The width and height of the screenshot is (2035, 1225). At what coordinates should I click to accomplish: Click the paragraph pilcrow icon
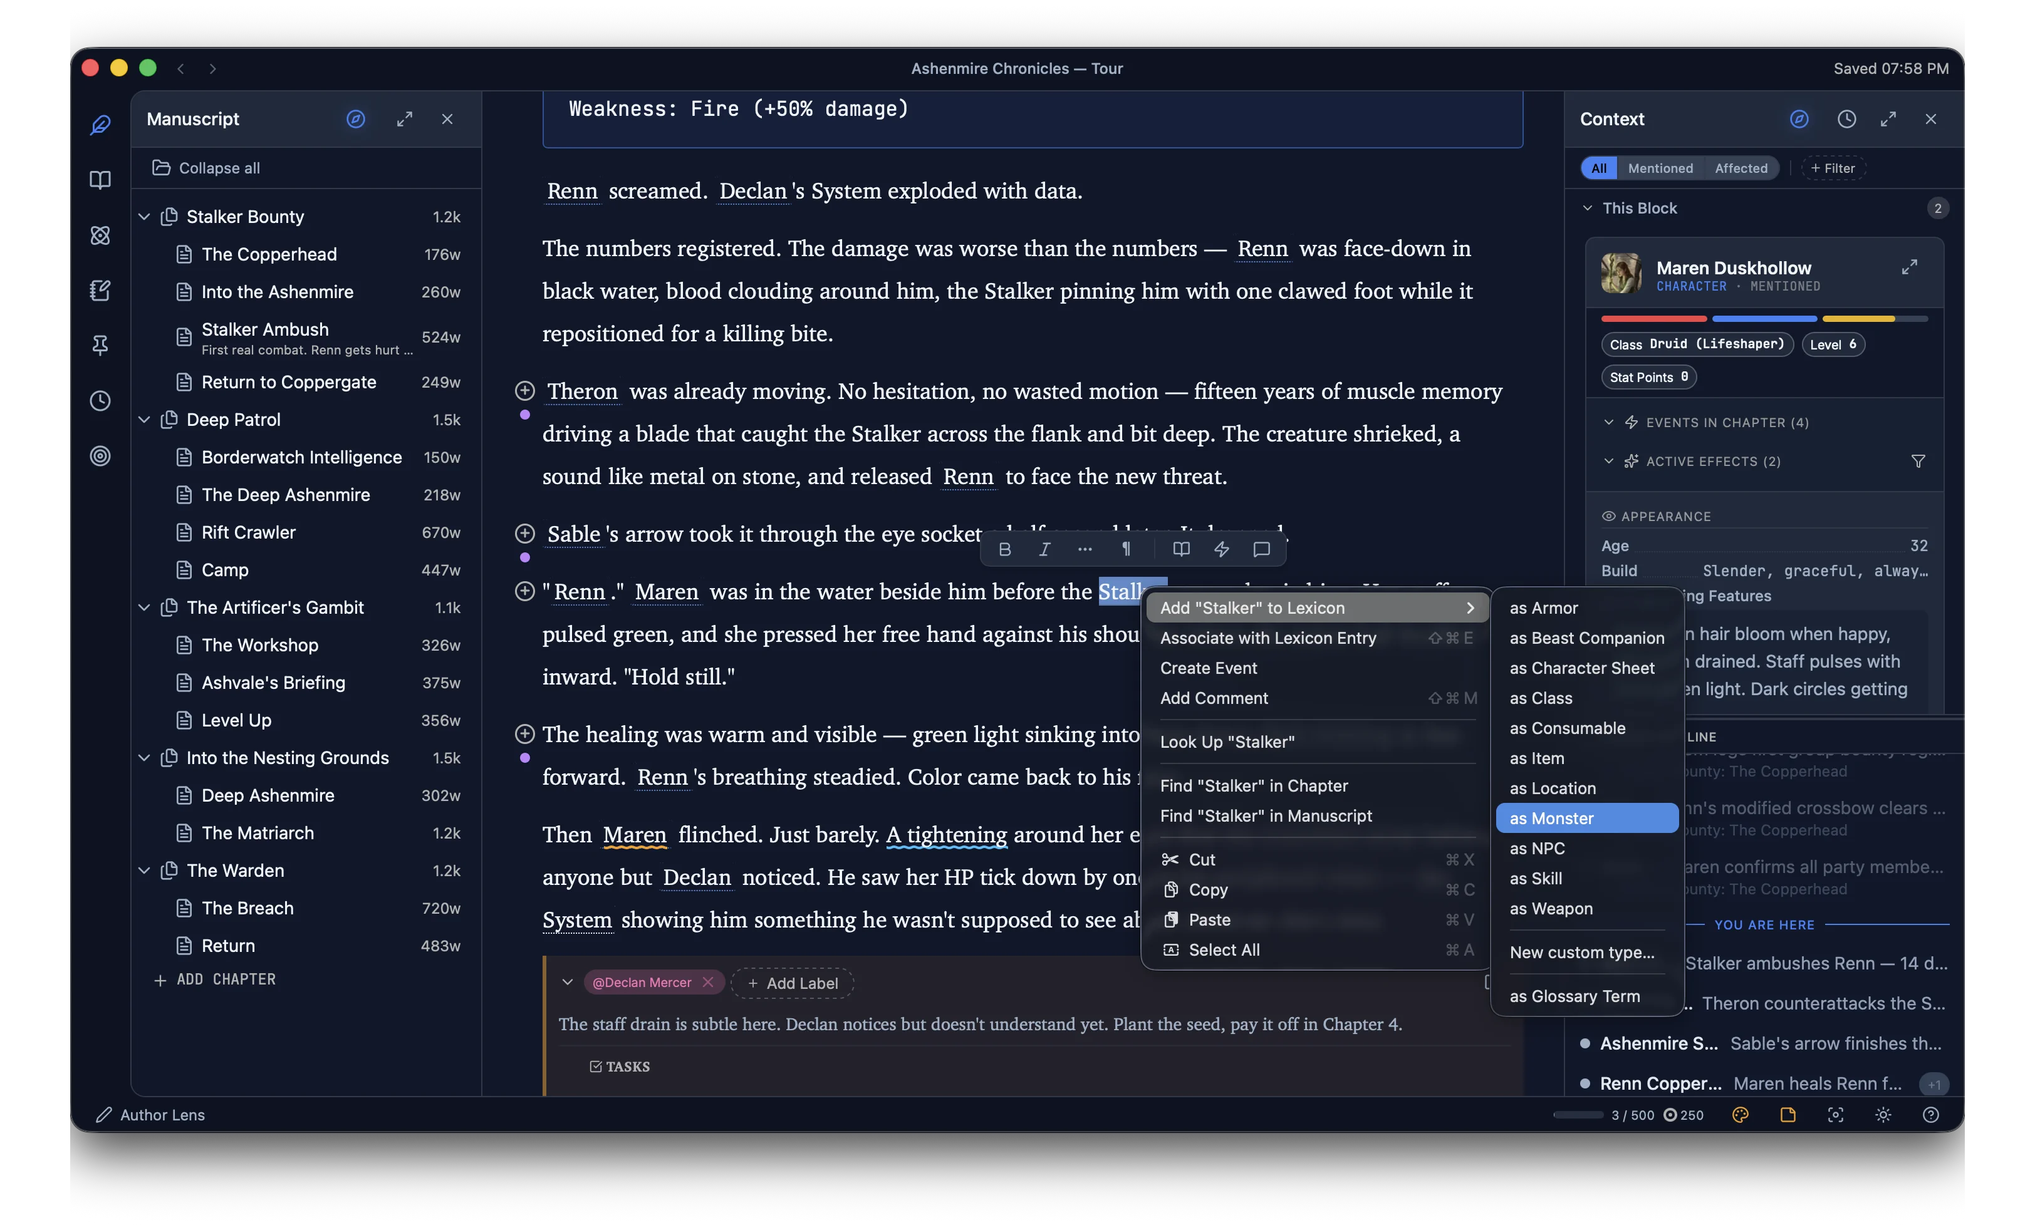1125,549
